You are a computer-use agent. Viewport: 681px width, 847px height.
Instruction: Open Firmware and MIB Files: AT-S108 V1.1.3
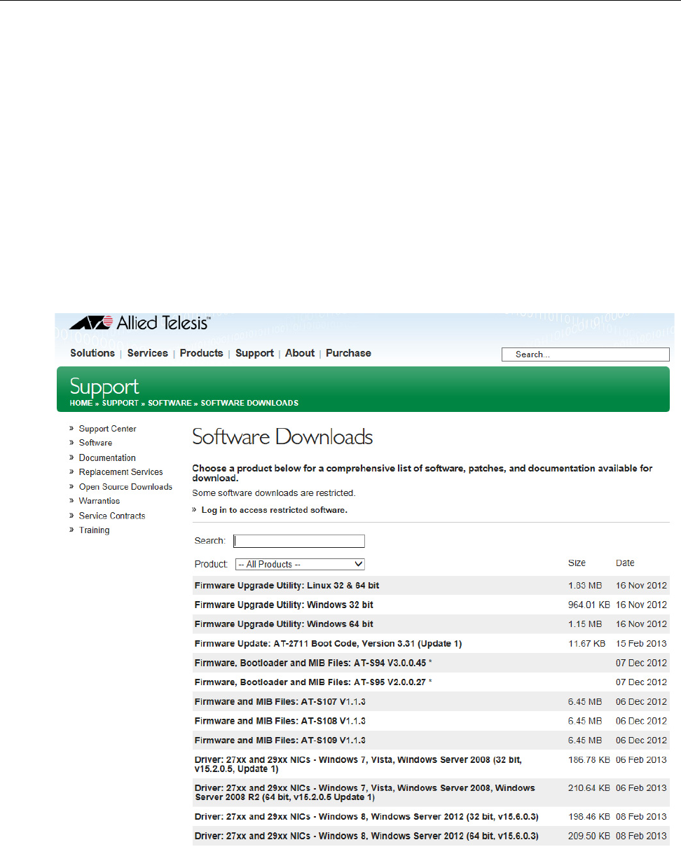280,721
